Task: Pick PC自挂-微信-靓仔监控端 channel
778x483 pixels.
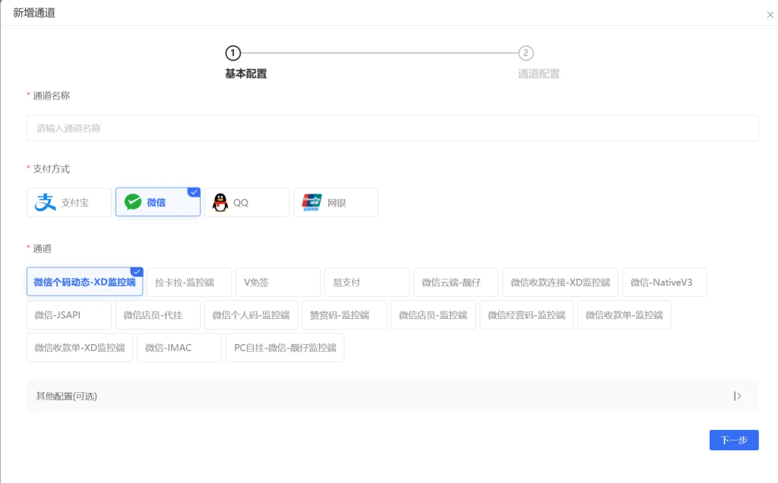Action: pyautogui.click(x=285, y=348)
